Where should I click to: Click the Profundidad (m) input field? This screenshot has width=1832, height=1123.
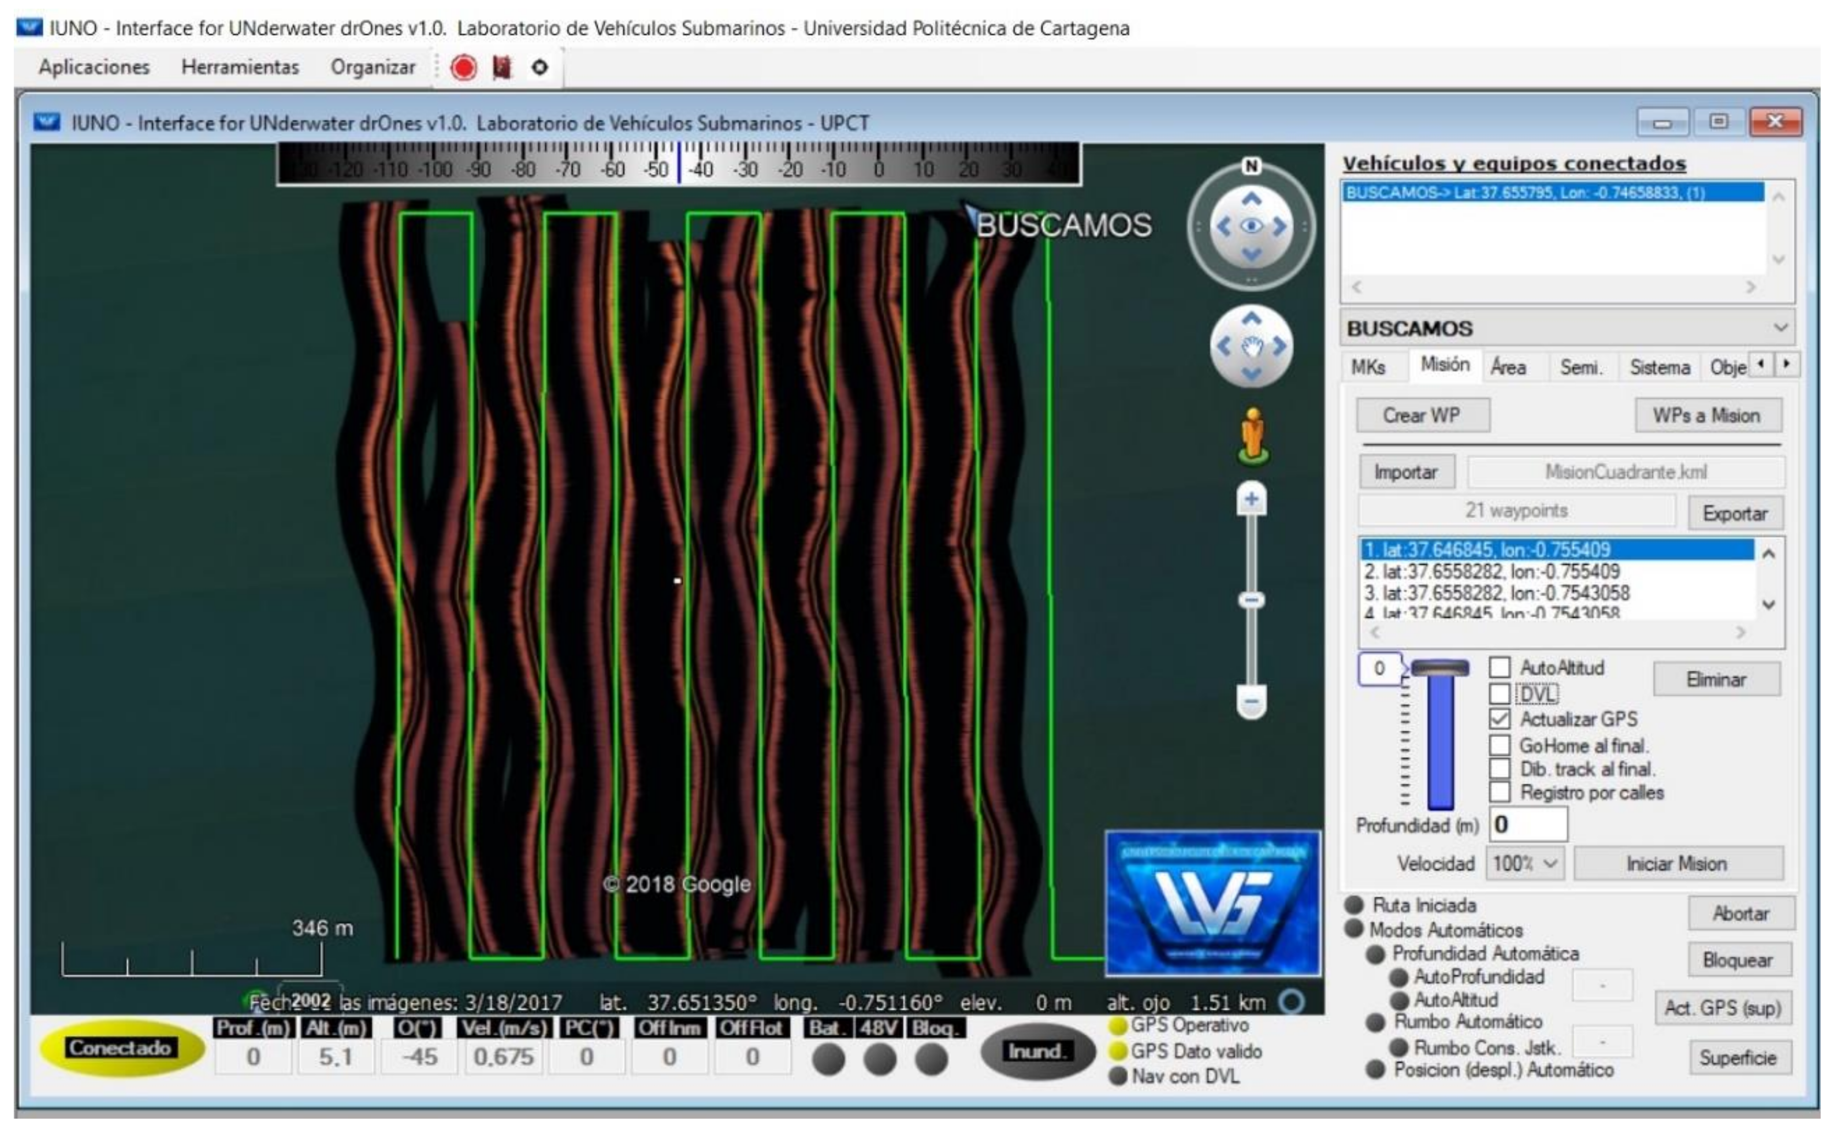(1528, 824)
